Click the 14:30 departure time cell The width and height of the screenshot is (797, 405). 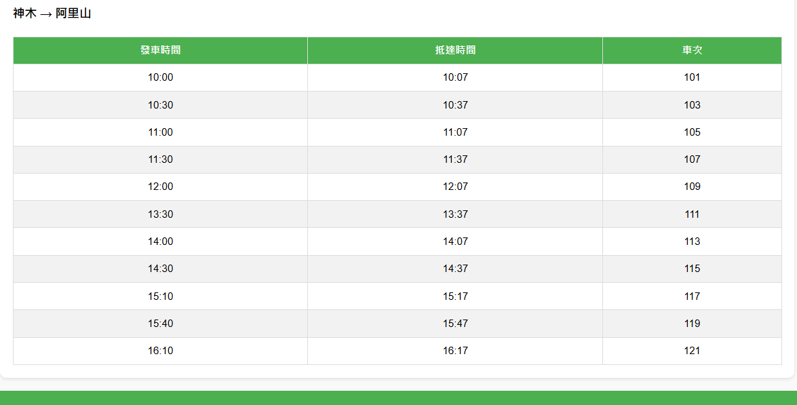pos(160,269)
